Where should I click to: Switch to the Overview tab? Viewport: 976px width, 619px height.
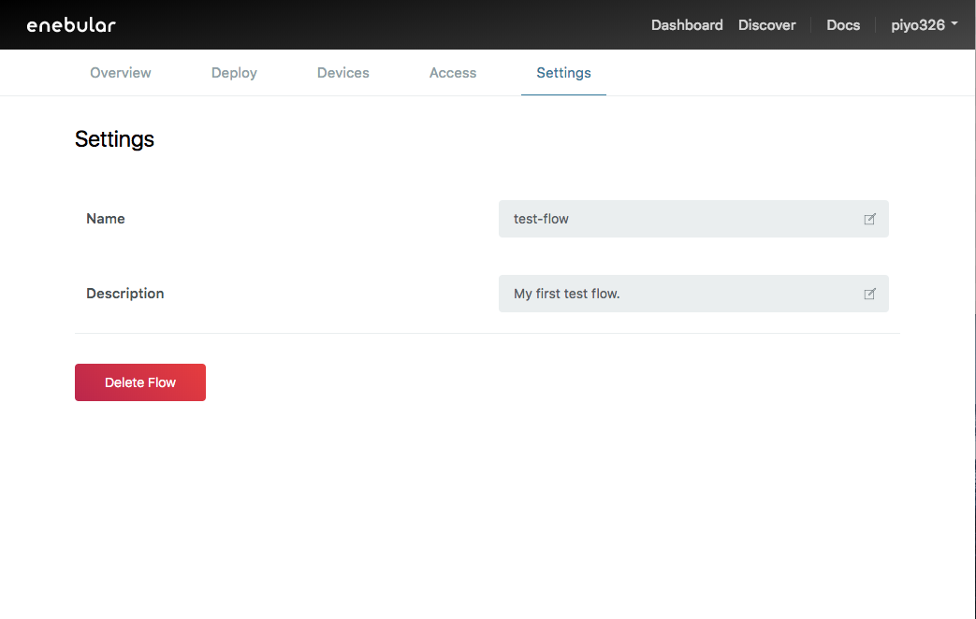pyautogui.click(x=120, y=73)
